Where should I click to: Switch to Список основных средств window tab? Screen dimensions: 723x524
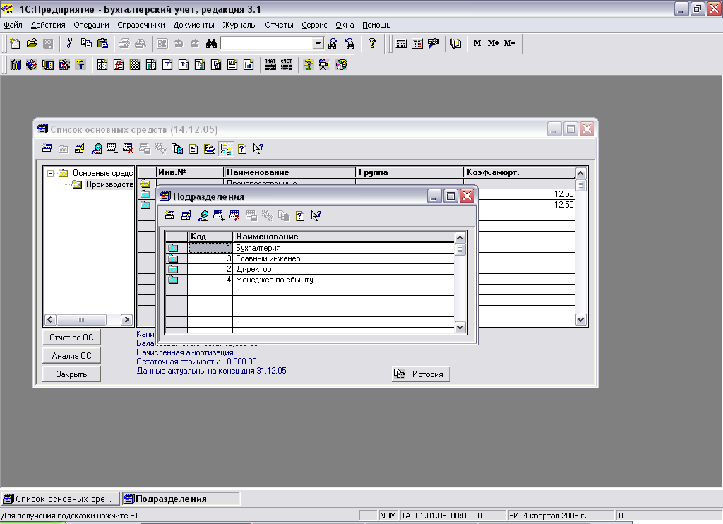pos(61,499)
